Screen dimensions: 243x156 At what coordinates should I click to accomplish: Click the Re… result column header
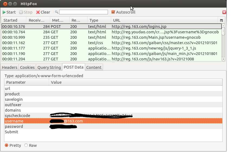tap(78, 20)
